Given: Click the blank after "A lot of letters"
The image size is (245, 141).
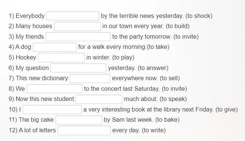Looking at the screenshot, I should click(84, 130).
